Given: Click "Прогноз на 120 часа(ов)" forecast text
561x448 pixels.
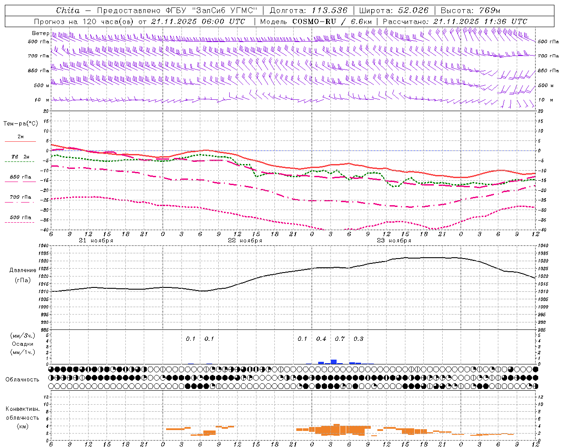Looking at the screenshot, I should 85,21.
